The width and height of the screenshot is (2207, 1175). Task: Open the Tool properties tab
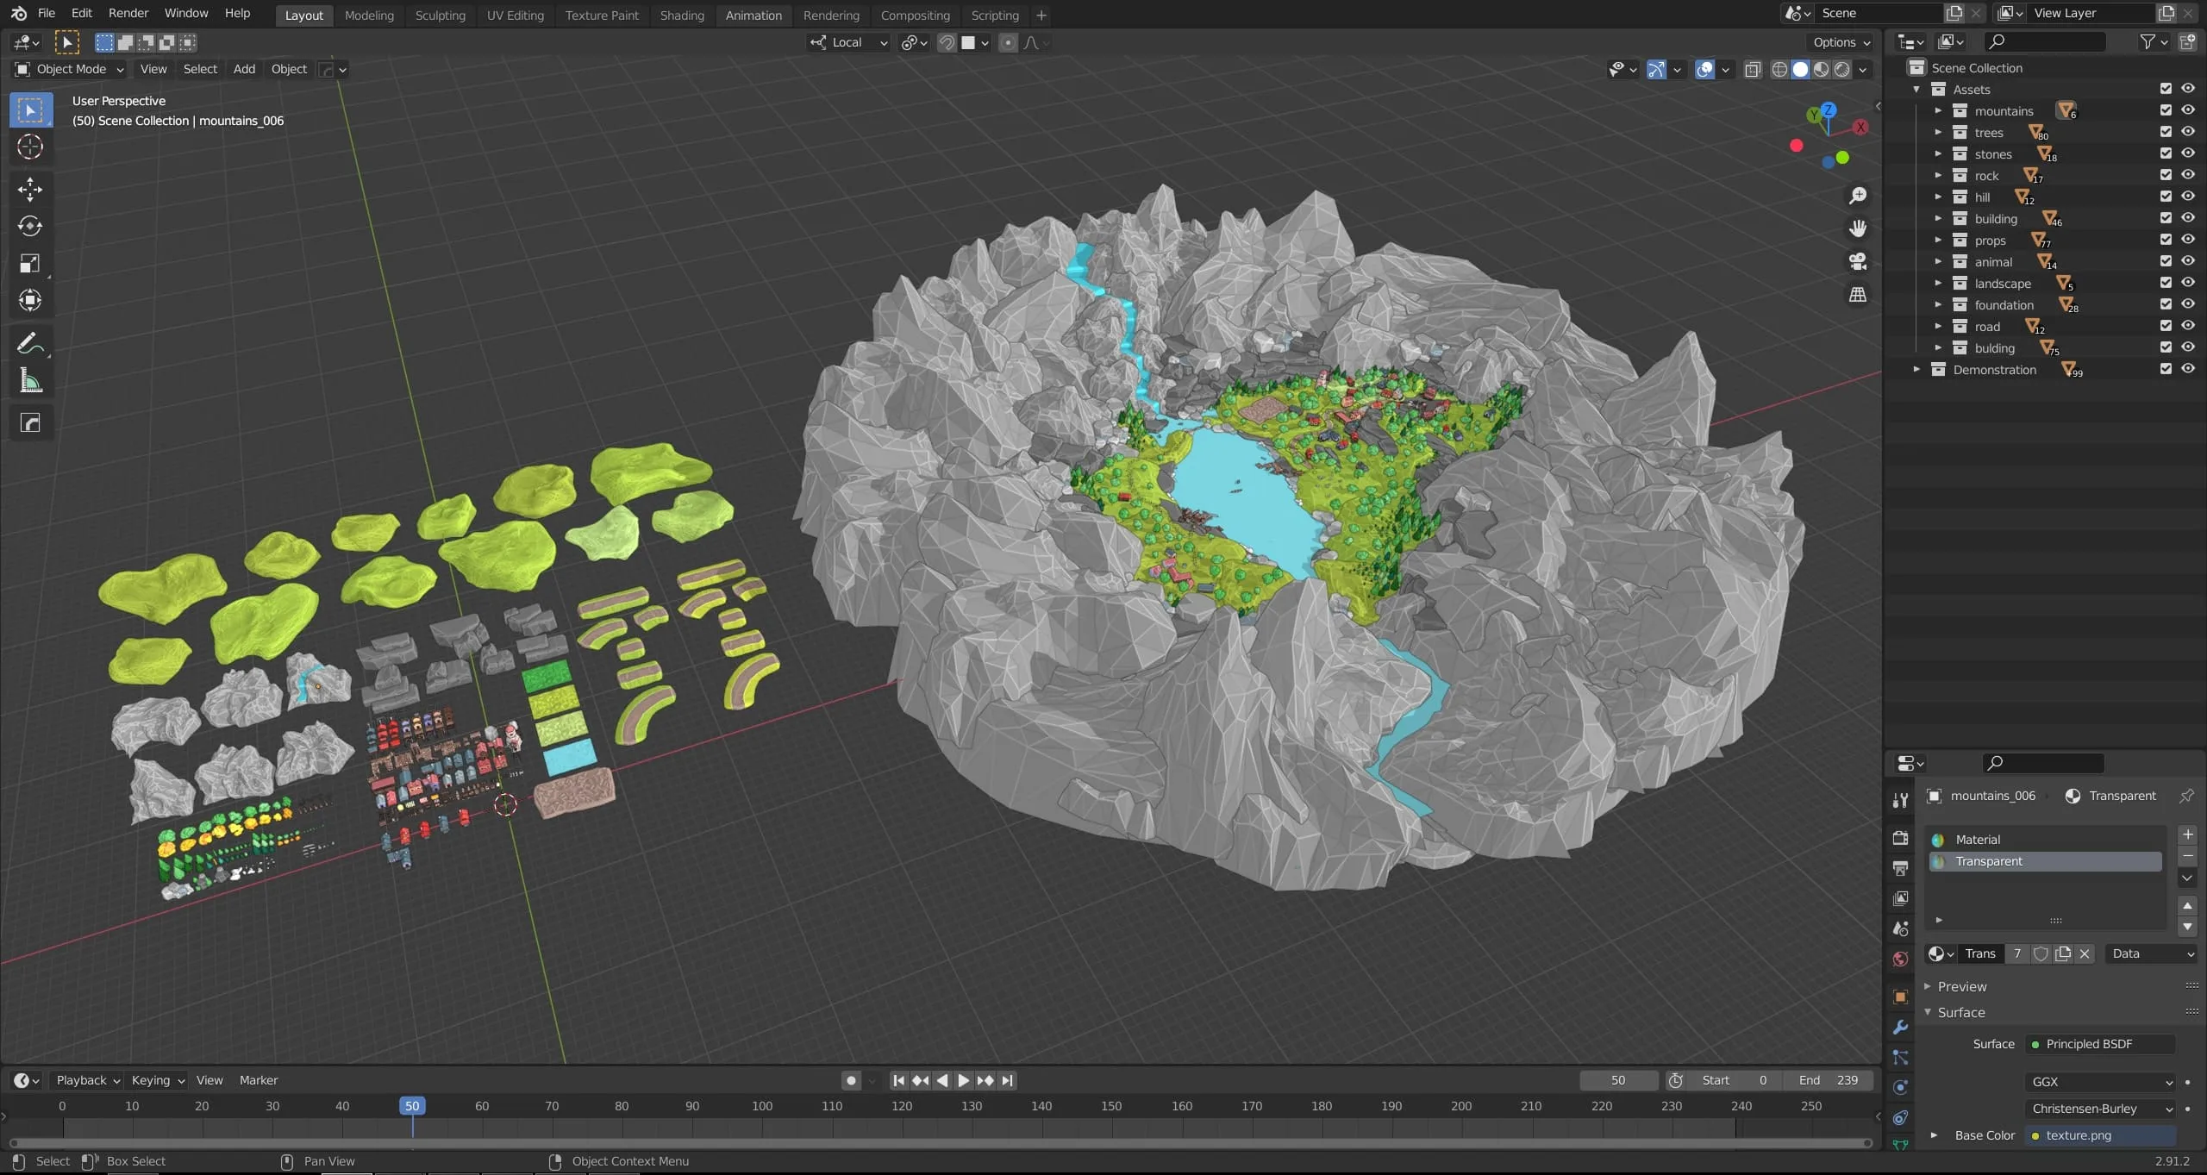point(1900,800)
